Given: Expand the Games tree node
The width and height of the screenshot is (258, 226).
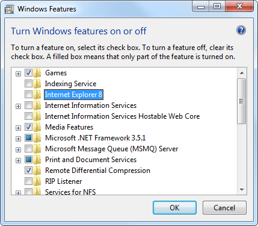Looking at the screenshot, I should (x=18, y=74).
